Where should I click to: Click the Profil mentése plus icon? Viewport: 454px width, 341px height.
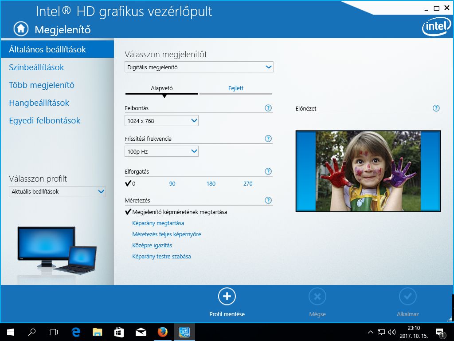coord(227,296)
